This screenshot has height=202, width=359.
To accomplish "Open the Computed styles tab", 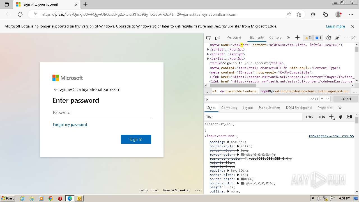I will click(x=229, y=108).
